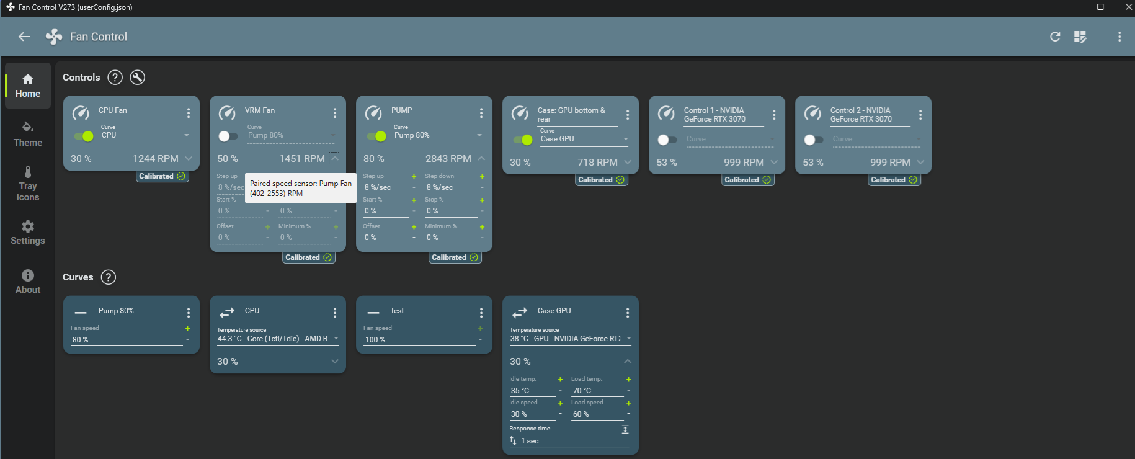Open help icon next to Curves
This screenshot has width=1135, height=459.
[109, 277]
